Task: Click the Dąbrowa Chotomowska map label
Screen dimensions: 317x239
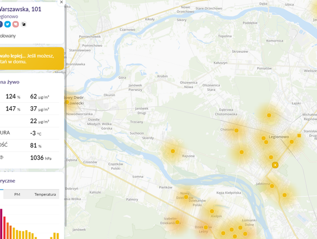Action: coord(226,112)
